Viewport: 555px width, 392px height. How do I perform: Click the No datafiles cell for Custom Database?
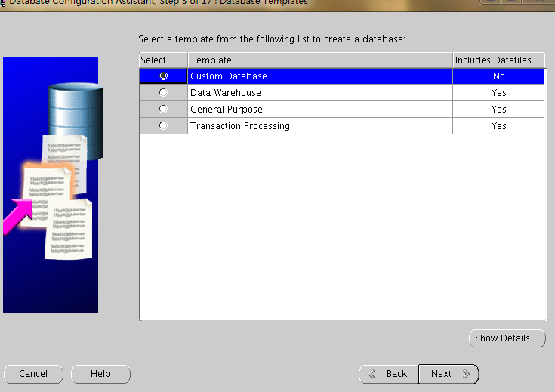click(x=498, y=76)
